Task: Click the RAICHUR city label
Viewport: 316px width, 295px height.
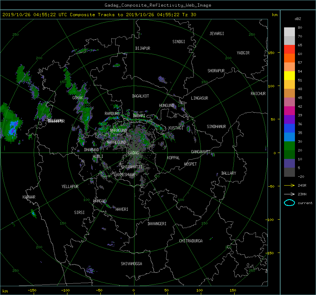Action: click(x=258, y=94)
